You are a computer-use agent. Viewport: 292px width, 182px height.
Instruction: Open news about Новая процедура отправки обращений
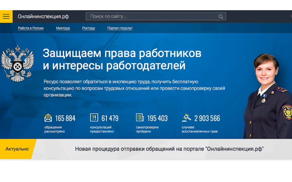tap(169, 149)
